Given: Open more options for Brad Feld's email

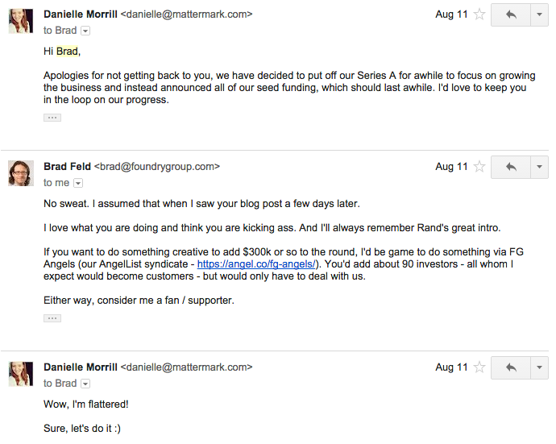Looking at the screenshot, I should coord(539,167).
